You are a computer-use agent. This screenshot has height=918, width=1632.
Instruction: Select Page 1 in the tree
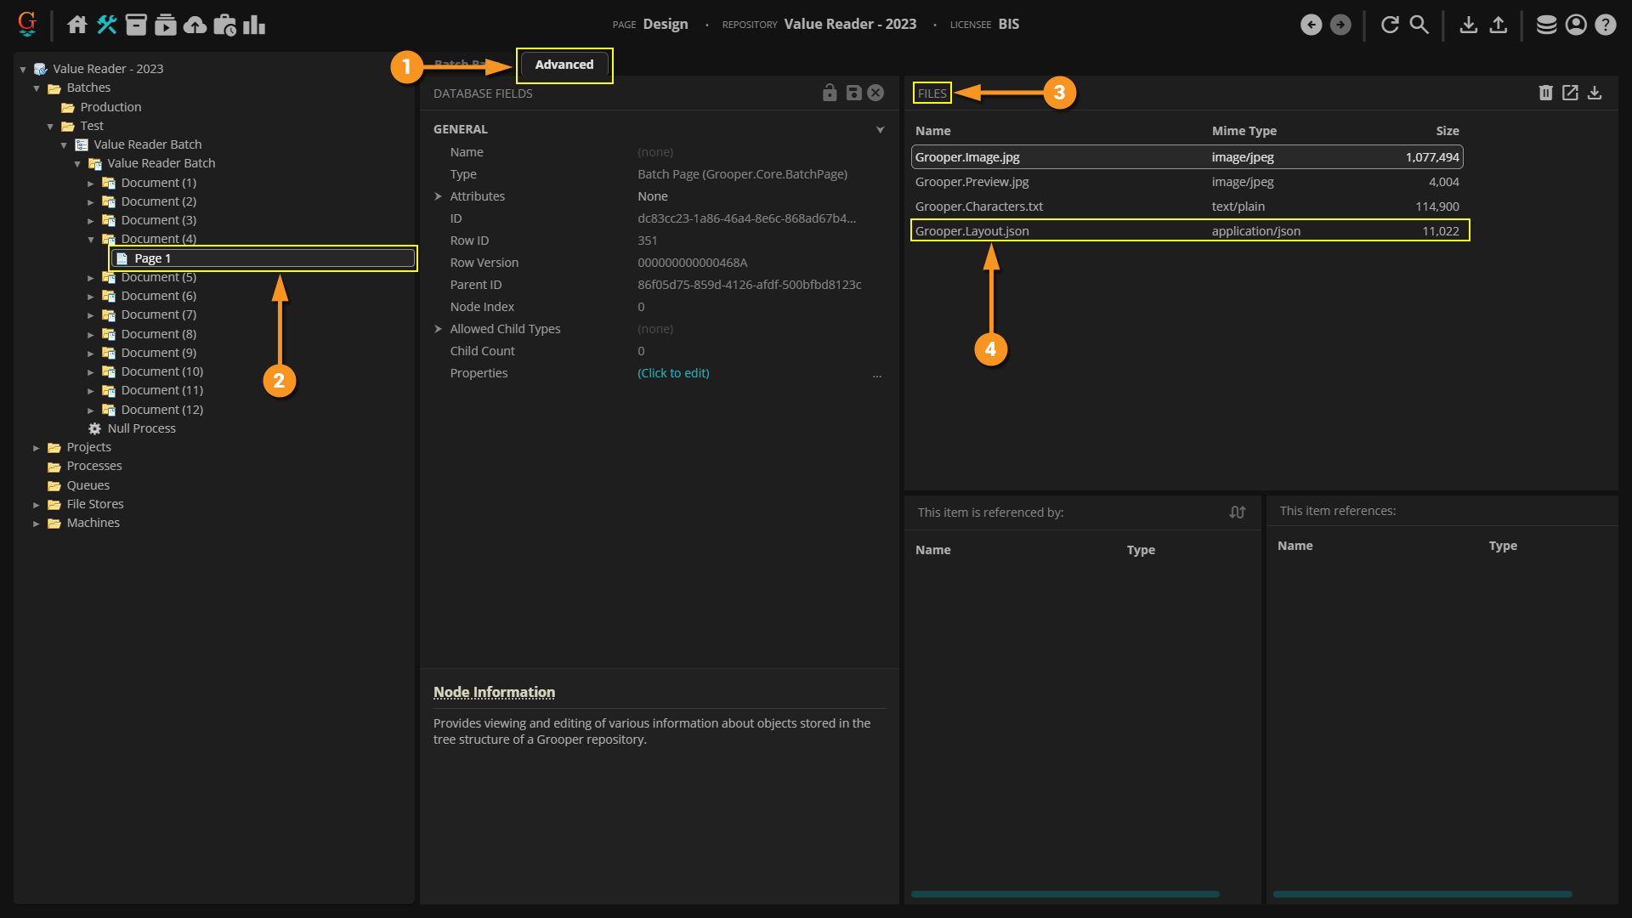[x=153, y=258]
